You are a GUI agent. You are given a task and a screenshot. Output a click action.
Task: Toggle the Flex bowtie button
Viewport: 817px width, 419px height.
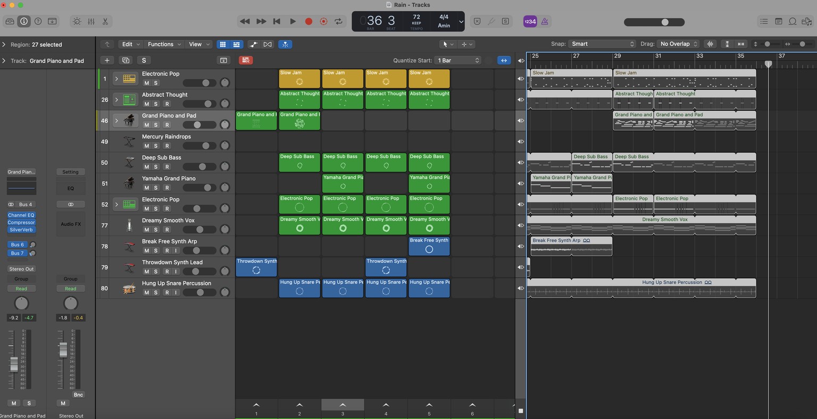268,44
